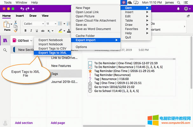Choose Options in the Gem menu
The height and width of the screenshot is (127, 193).
tap(96, 47)
